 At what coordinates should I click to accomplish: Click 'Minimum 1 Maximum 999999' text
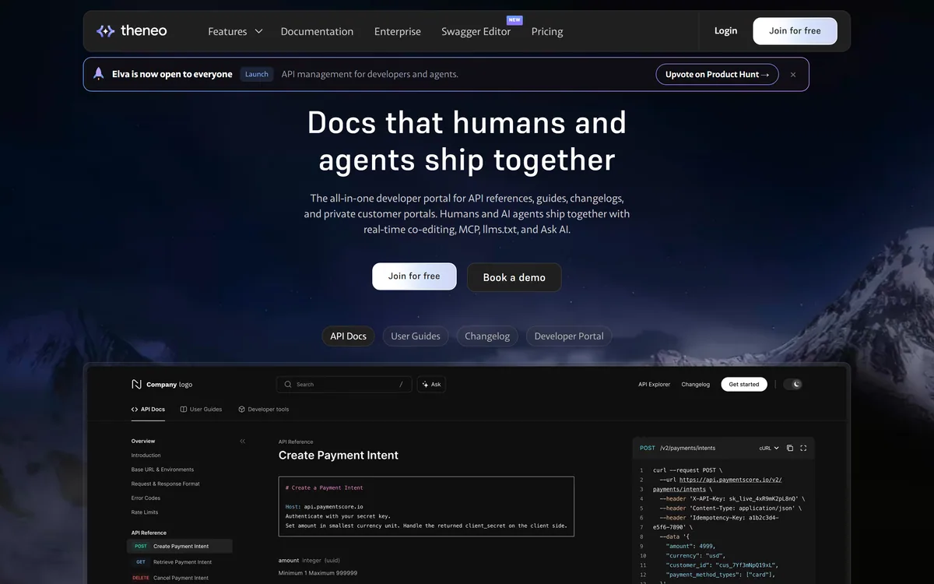click(318, 573)
